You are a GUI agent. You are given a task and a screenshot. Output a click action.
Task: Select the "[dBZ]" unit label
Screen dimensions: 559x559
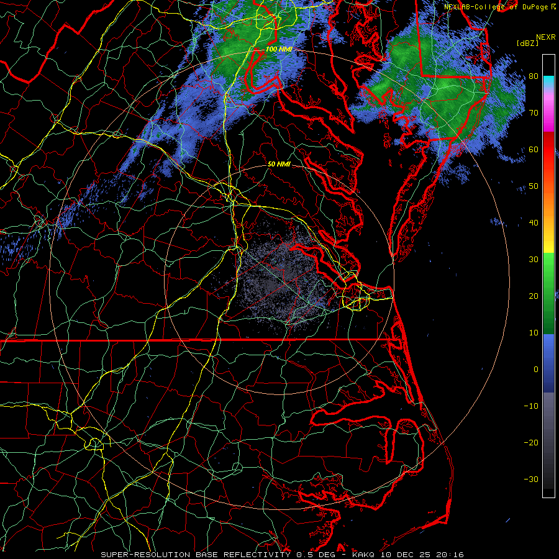[x=527, y=43]
